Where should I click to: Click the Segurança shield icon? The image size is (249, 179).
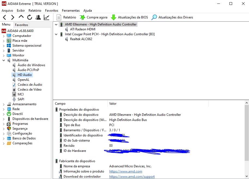(x=9, y=129)
